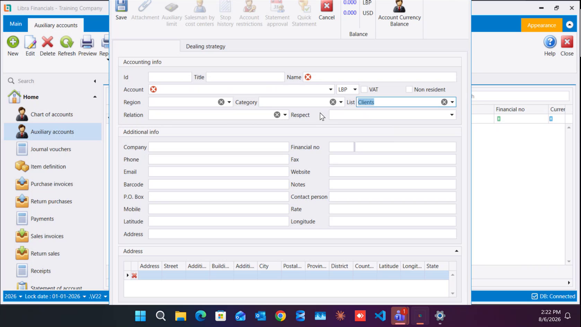Clear the Category field with its X icon
Image resolution: width=581 pixels, height=327 pixels.
[333, 102]
